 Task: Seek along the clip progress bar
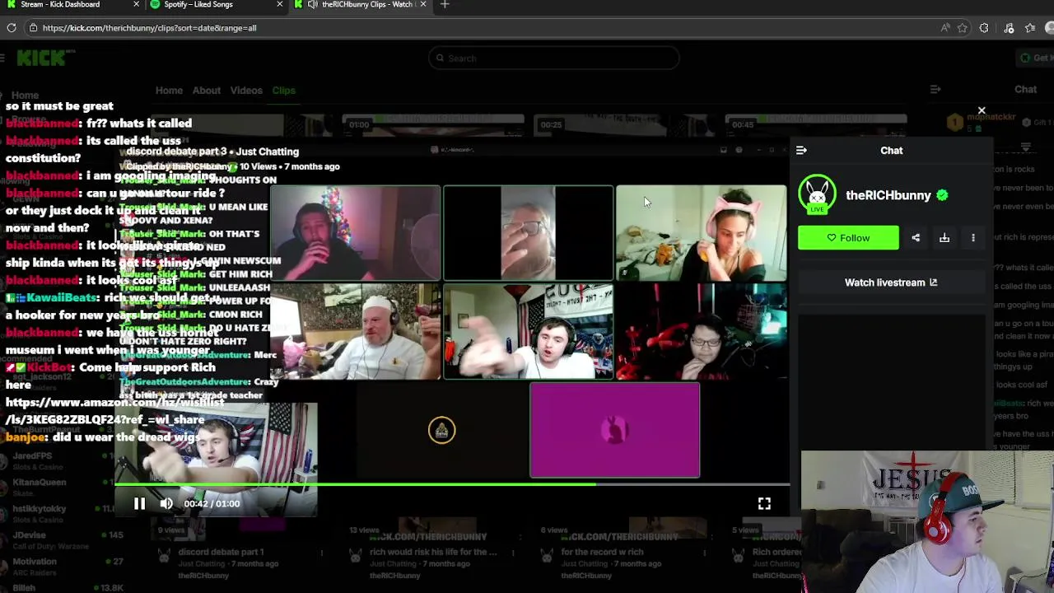pos(452,484)
